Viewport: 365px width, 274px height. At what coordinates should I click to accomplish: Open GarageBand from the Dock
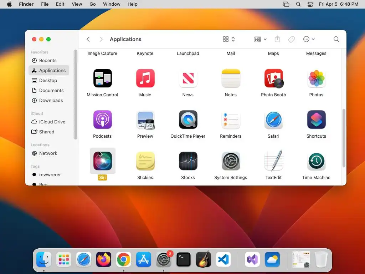point(204,259)
